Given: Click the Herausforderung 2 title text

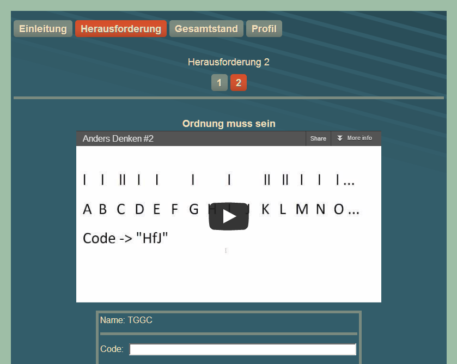Looking at the screenshot, I should [228, 62].
